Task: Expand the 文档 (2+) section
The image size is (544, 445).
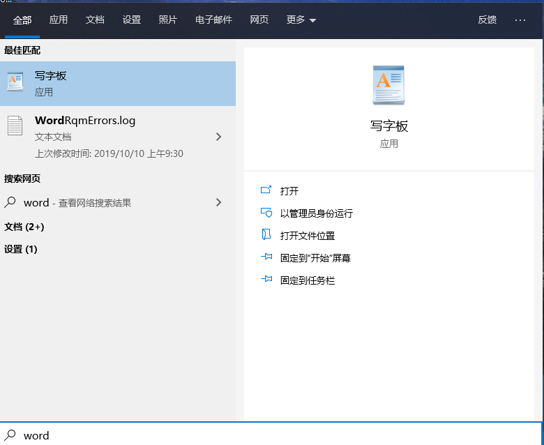Action: [24, 227]
